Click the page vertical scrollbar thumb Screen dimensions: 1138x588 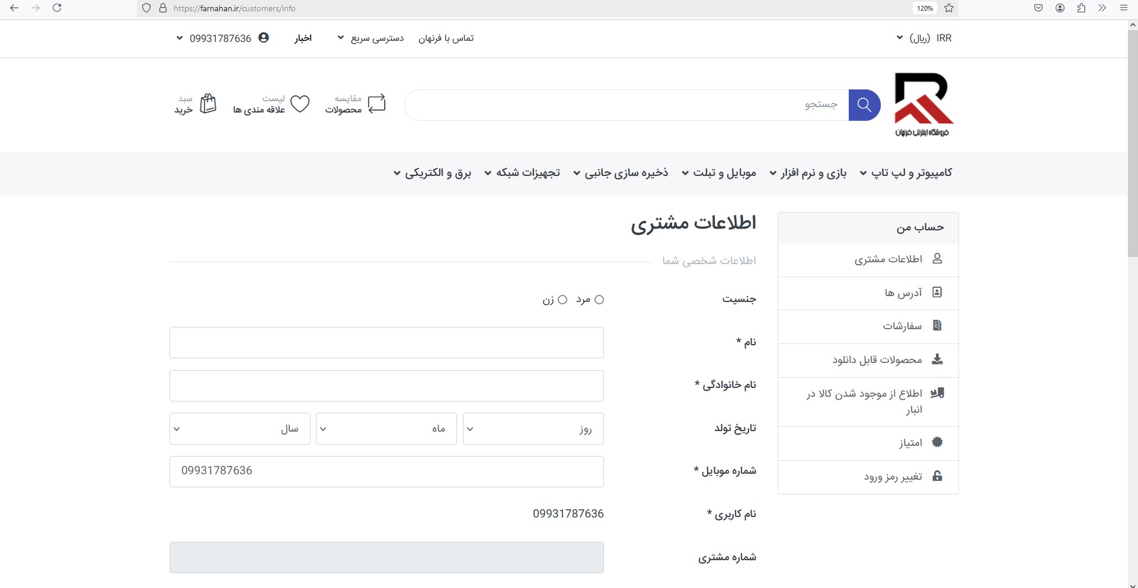(1132, 142)
